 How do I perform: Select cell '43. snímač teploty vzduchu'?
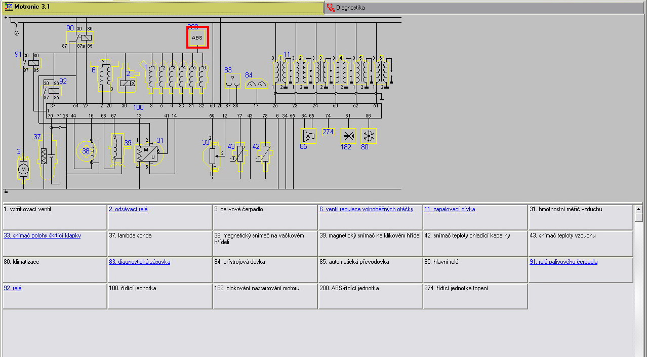tap(581, 243)
